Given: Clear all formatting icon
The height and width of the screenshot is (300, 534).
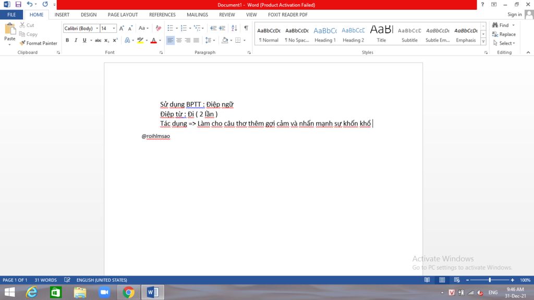Looking at the screenshot, I should point(159,28).
